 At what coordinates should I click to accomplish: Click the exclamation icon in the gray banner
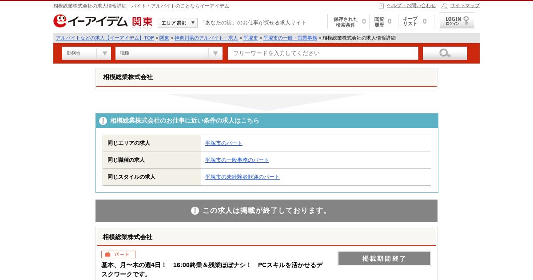(195, 211)
